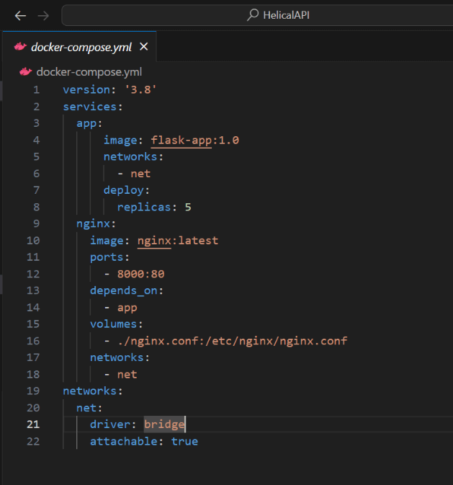Viewport: 453px width, 485px height.
Task: Click networks: key on line 5
Action: [x=133, y=157]
